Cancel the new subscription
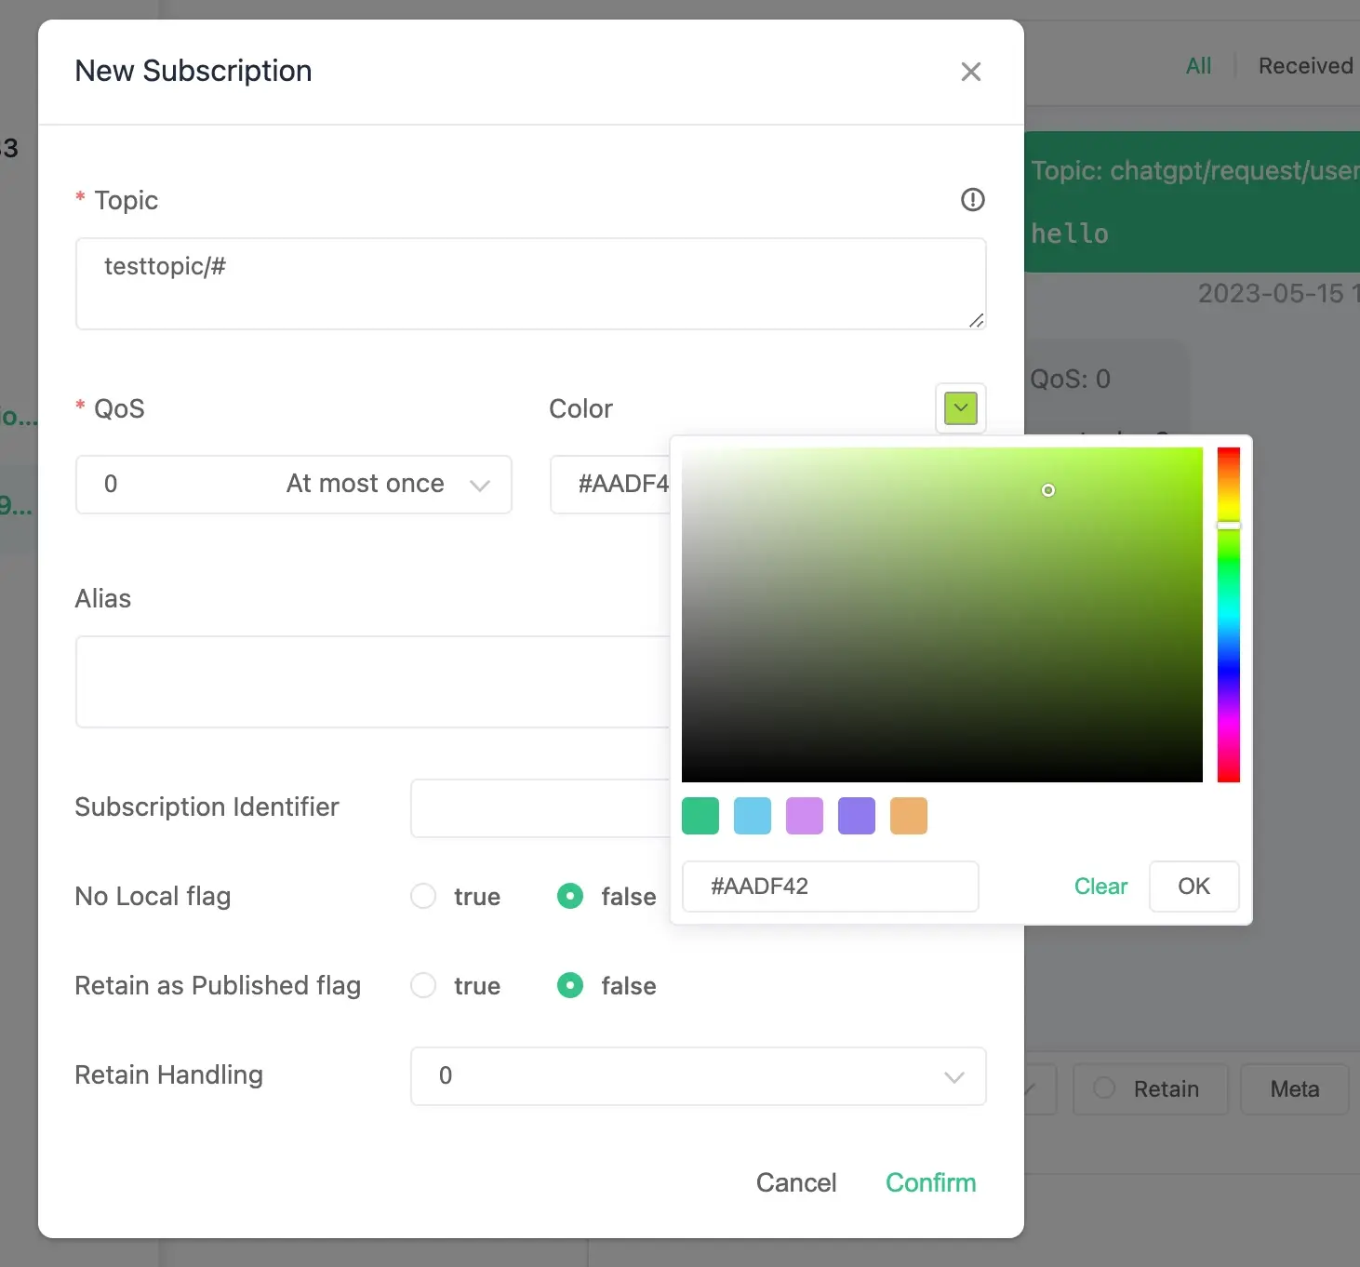1360x1267 pixels. pos(796,1182)
